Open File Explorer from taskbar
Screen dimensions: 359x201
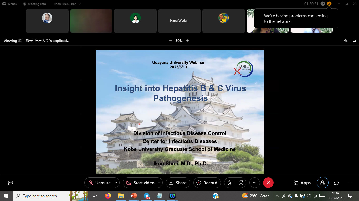(x=121, y=196)
